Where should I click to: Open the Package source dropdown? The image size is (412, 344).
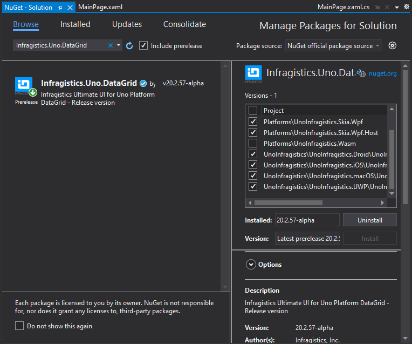coord(333,46)
